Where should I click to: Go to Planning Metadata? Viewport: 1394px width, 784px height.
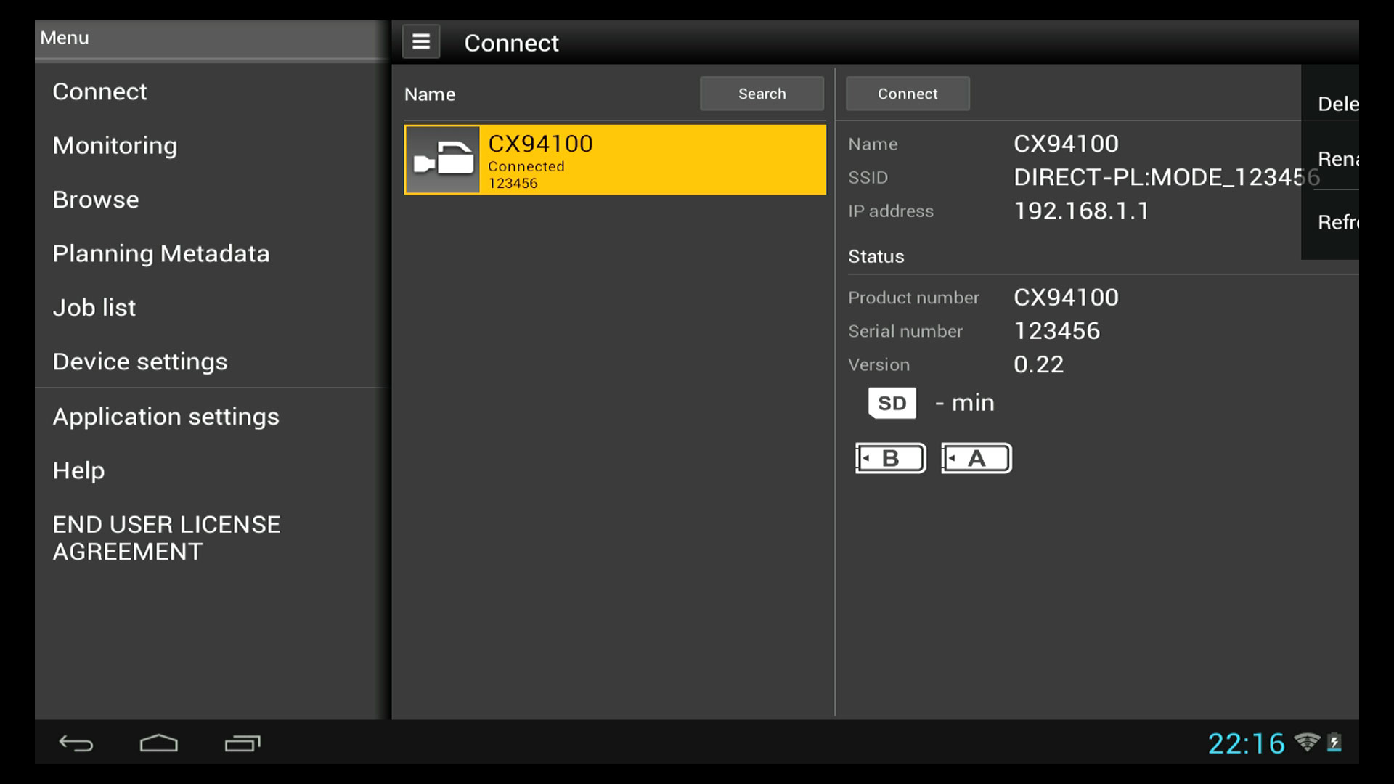tap(161, 254)
